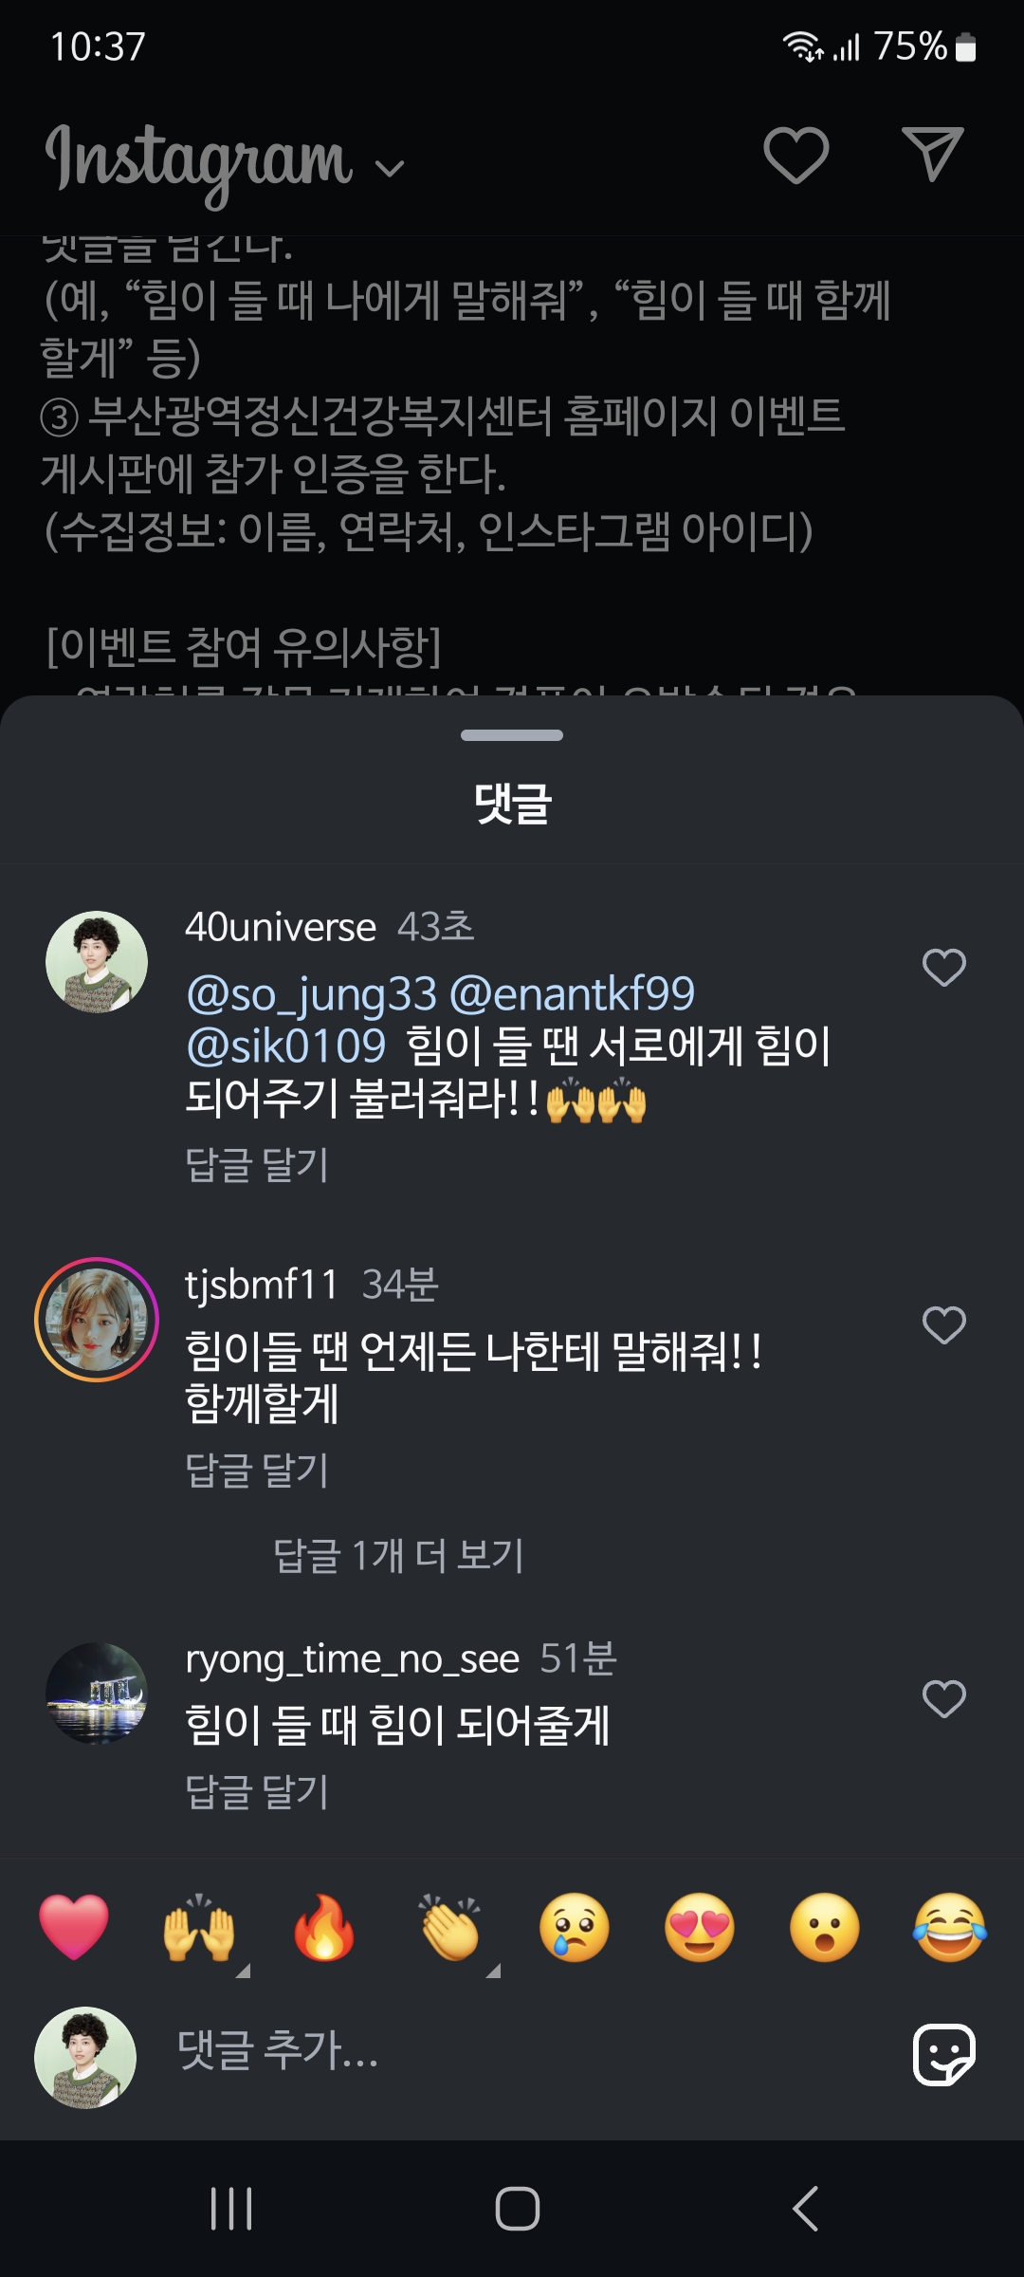The height and width of the screenshot is (2277, 1024).
Task: Tap the fire quick emoji
Action: tap(324, 1927)
